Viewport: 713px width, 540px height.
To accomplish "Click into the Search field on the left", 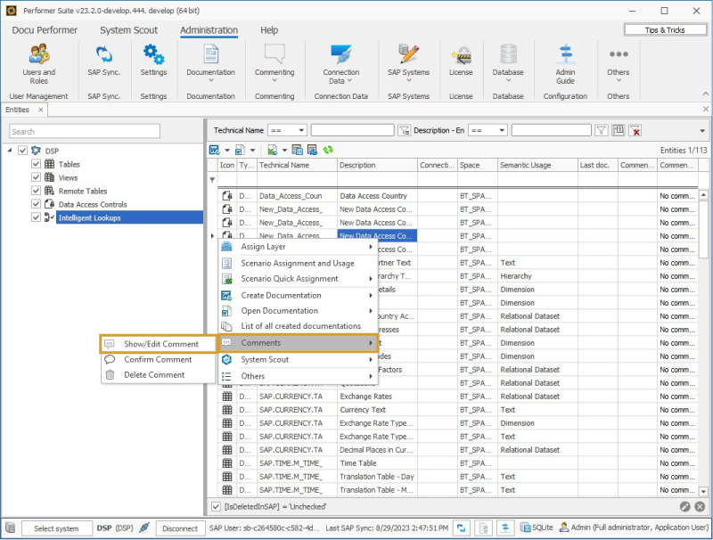I will click(x=85, y=130).
